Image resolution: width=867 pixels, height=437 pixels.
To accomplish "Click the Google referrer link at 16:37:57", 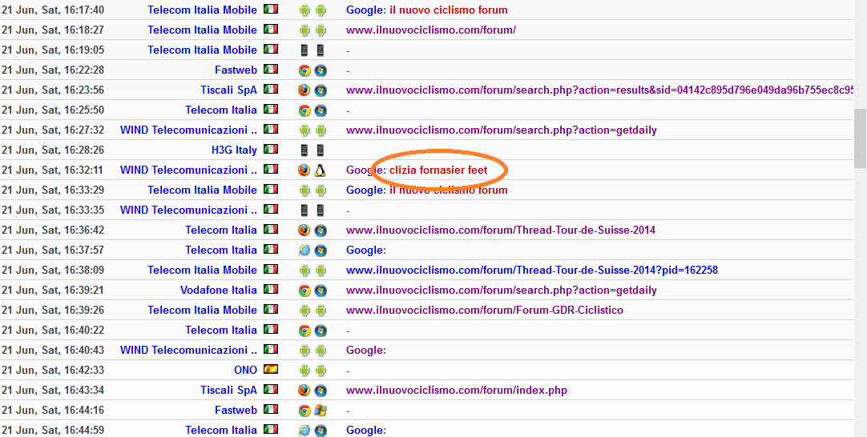I will point(365,251).
